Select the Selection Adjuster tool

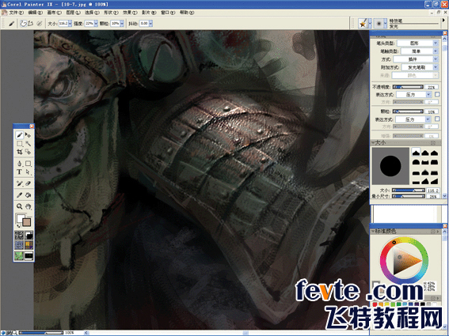pos(28,152)
